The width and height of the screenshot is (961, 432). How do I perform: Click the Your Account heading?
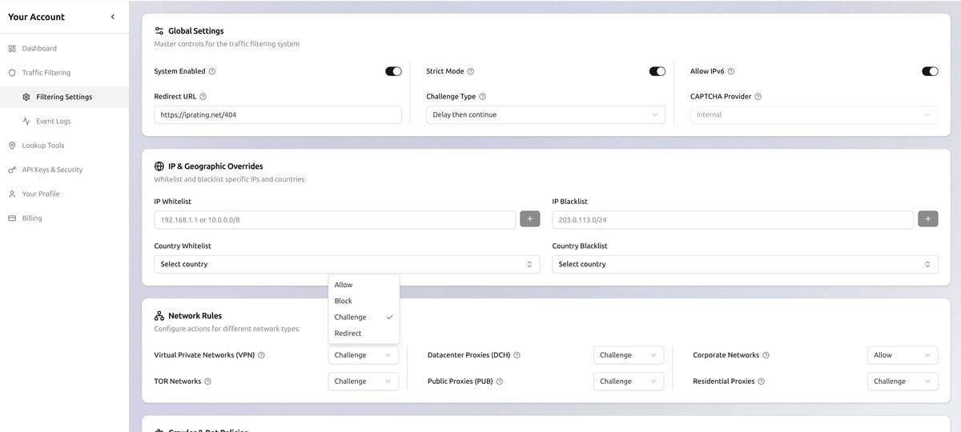[x=36, y=17]
